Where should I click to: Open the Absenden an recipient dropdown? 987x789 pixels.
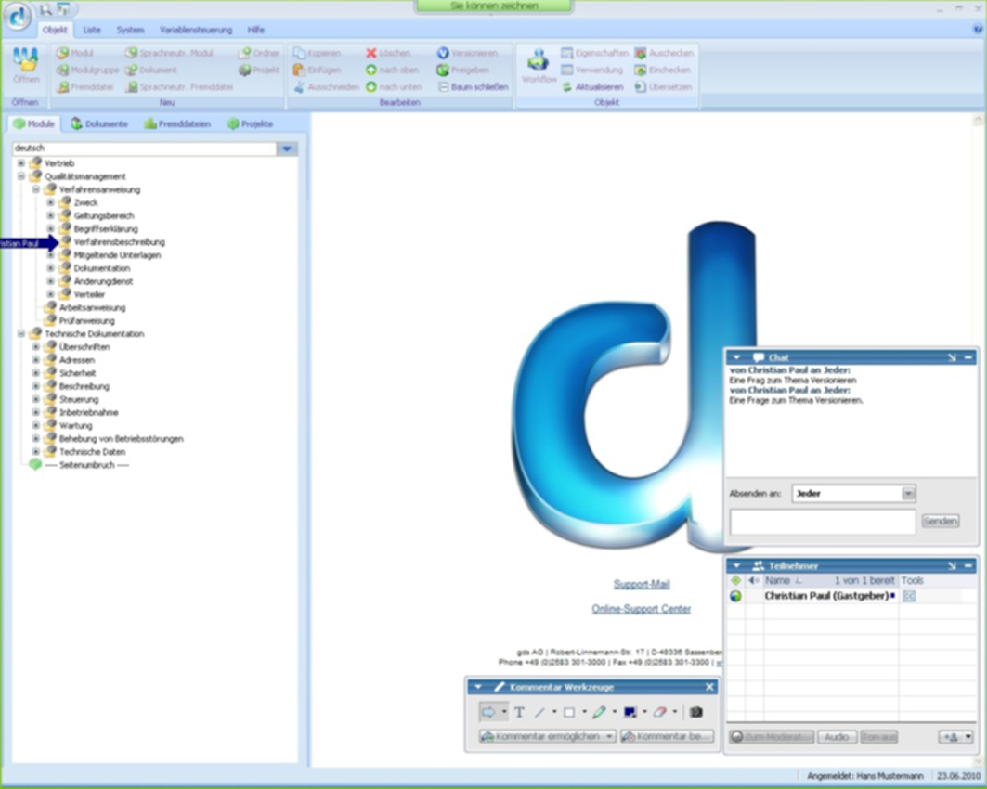908,493
